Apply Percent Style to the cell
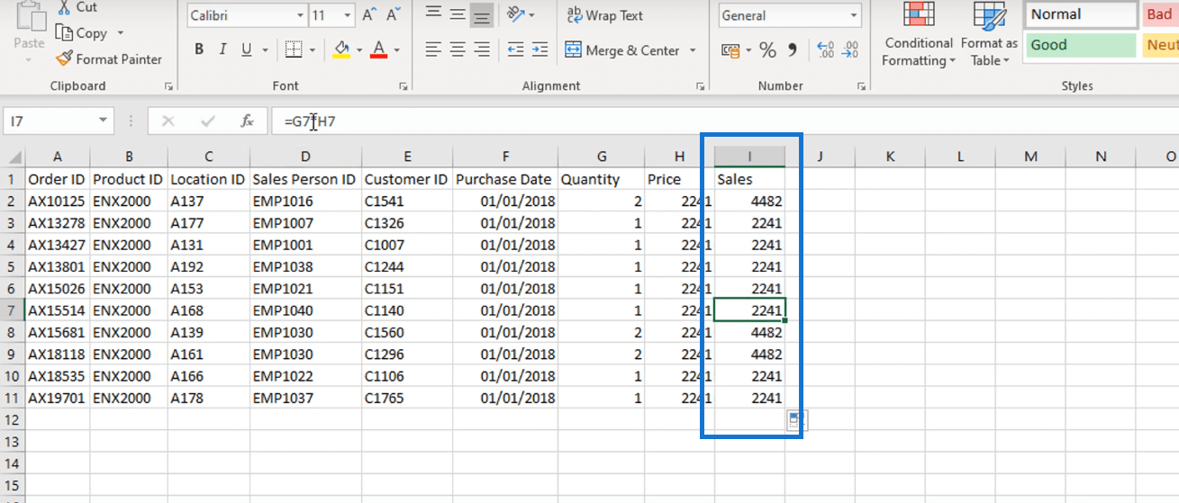The image size is (1179, 503). (767, 50)
